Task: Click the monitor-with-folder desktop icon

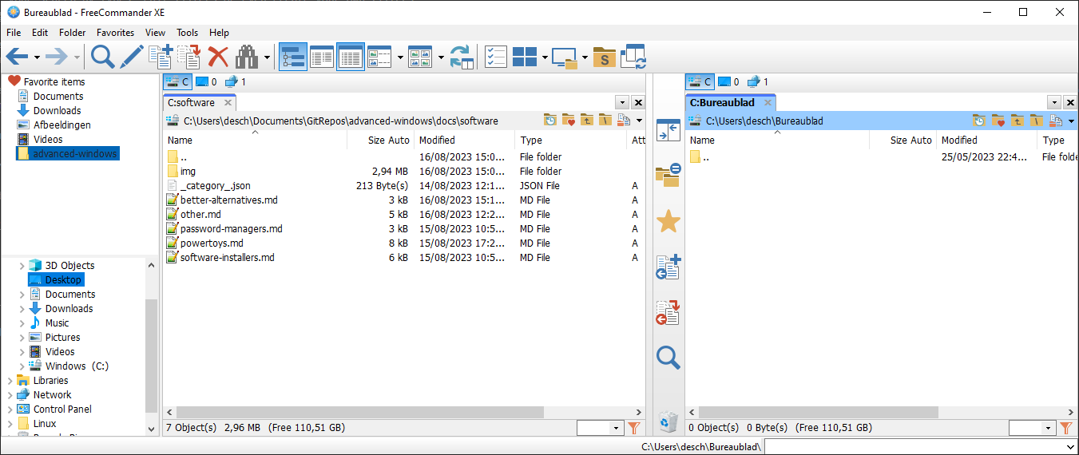Action: pyautogui.click(x=565, y=57)
